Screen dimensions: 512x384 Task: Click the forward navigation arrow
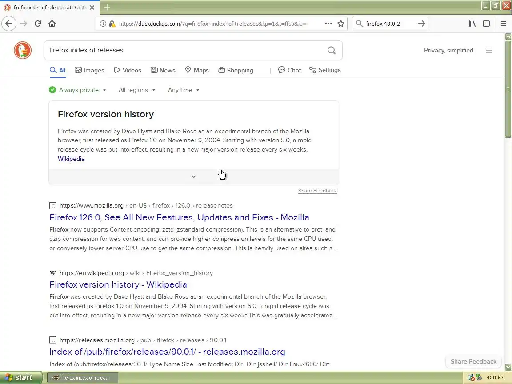coord(24,24)
